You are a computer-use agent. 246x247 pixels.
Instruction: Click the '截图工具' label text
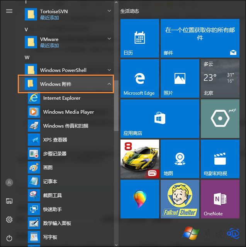pyautogui.click(x=53, y=195)
